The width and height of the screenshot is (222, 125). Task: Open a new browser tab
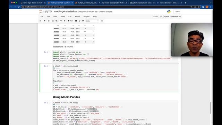pos(186,3)
